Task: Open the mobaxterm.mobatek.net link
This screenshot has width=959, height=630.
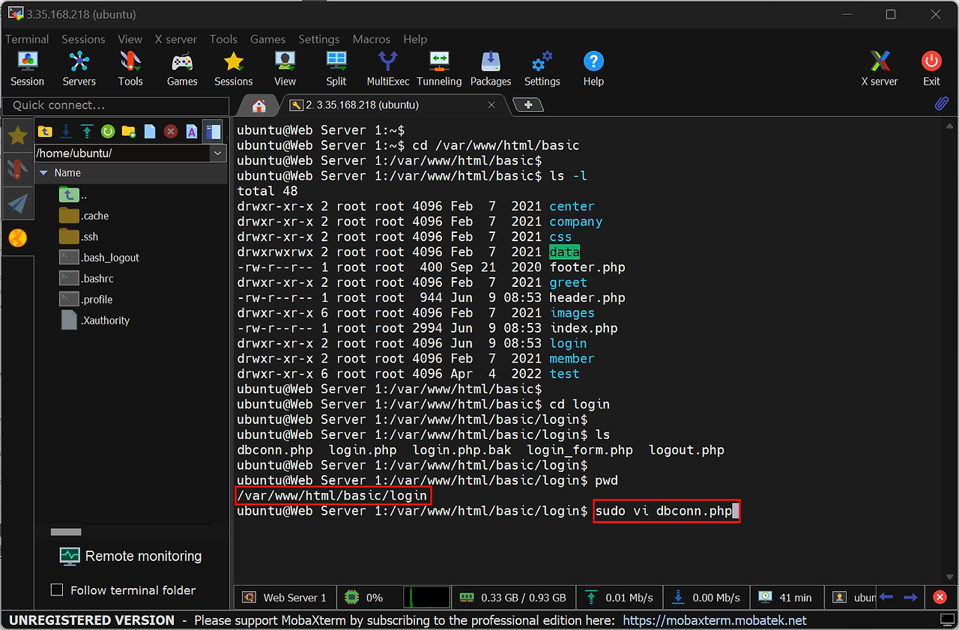Action: pyautogui.click(x=714, y=620)
